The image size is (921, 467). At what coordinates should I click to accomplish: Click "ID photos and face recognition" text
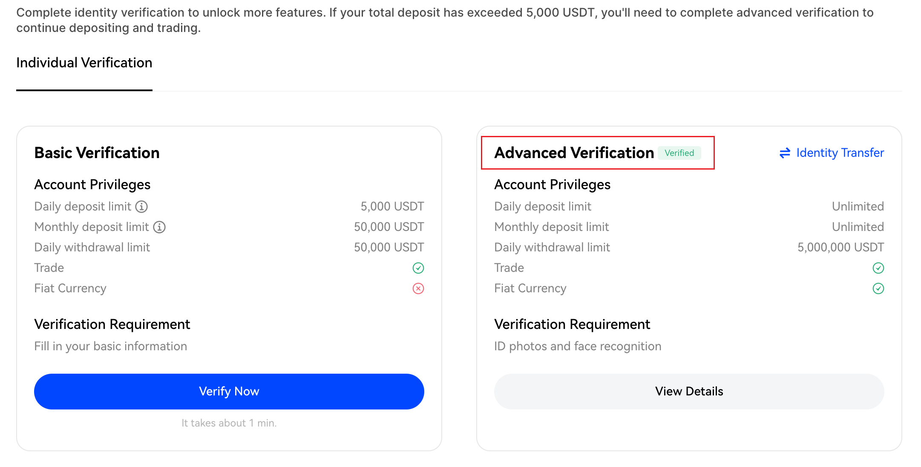coord(578,346)
